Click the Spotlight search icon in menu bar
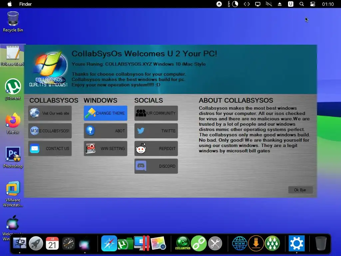This screenshot has width=341, height=256. tap(302, 4)
